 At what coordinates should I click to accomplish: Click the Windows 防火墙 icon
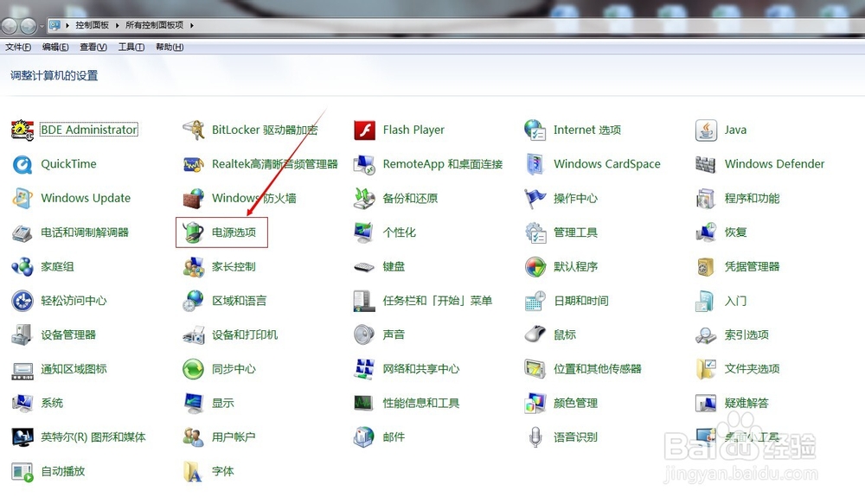click(194, 198)
